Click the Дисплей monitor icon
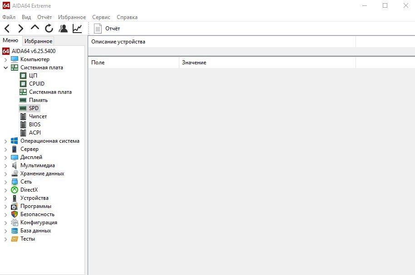 14,158
